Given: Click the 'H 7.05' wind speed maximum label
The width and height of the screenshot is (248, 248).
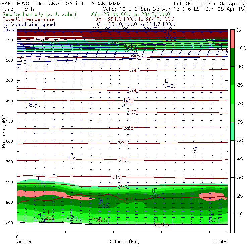Looking at the screenshot, I should pyautogui.click(x=103, y=203).
